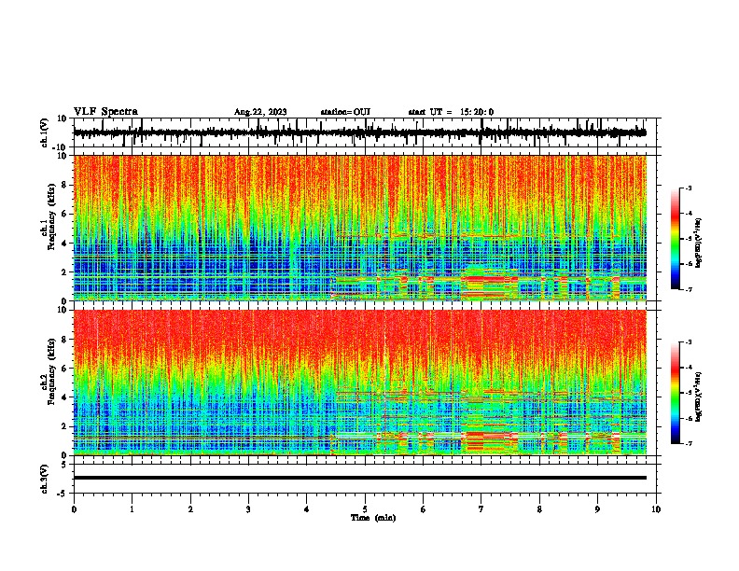Click time-axis tick label "0"
The image size is (739, 571).
tap(74, 509)
